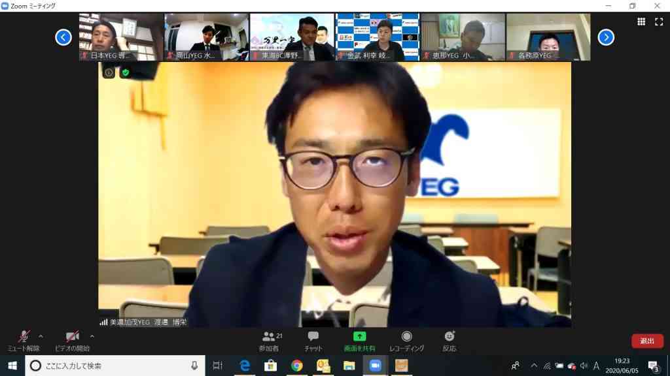The height and width of the screenshot is (376, 670).
Task: Start recording with the レコーディング icon
Action: click(x=407, y=336)
